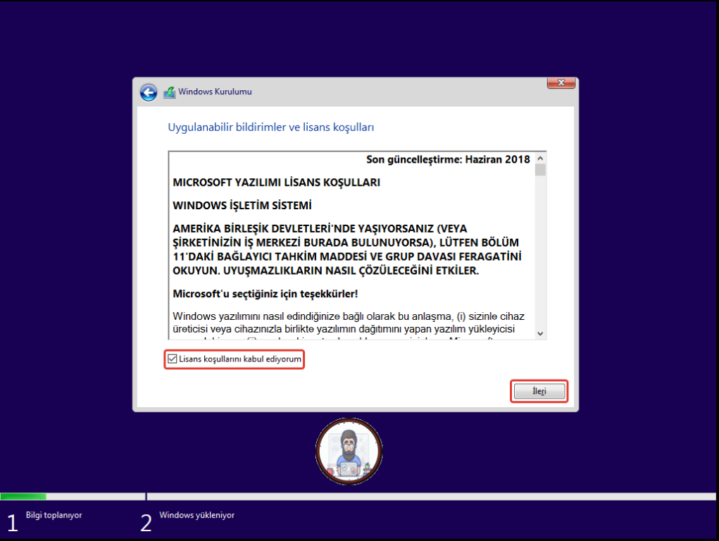Close the Windows Kurulumu dialog
This screenshot has height=541, width=719.
pos(561,82)
